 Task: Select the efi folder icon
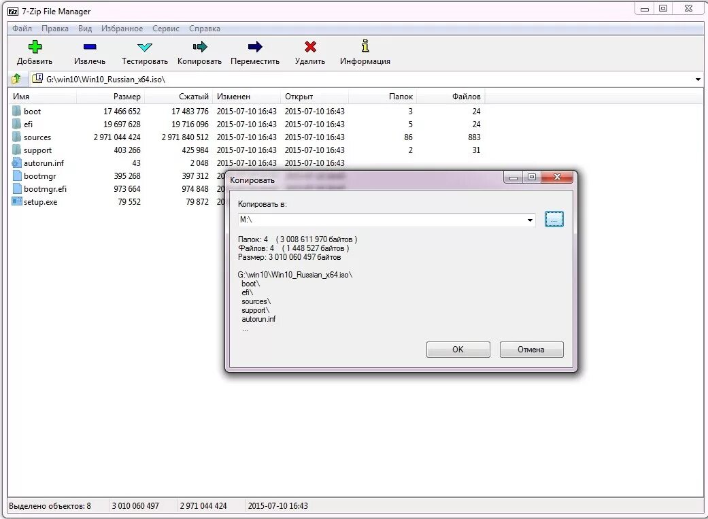(17, 124)
